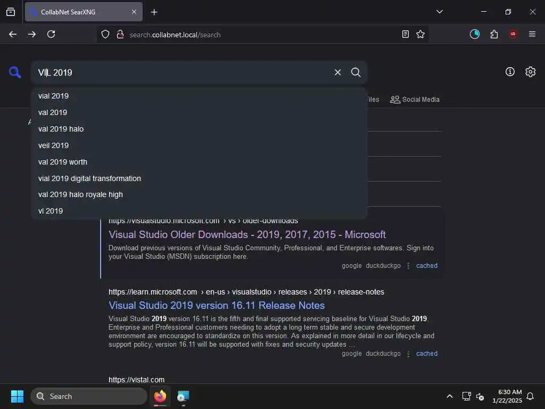Image resolution: width=545 pixels, height=409 pixels.
Task: Open the network status tray icon
Action: 466,396
